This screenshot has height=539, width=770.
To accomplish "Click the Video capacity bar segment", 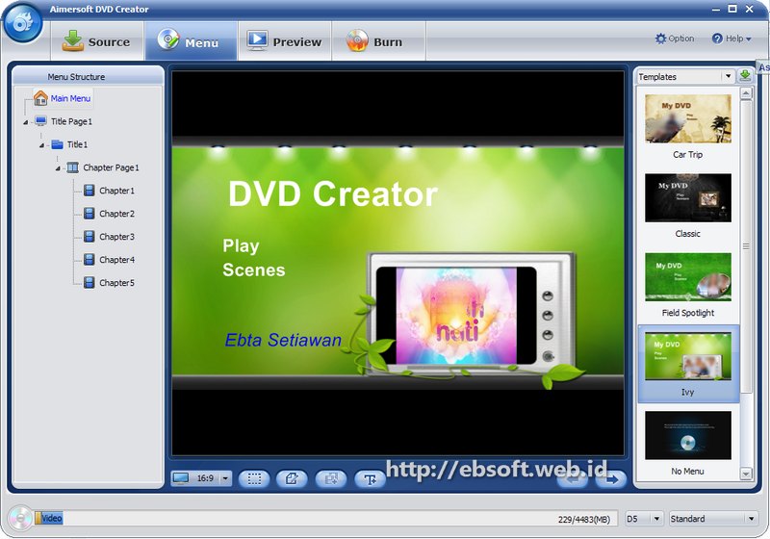I will click(49, 518).
